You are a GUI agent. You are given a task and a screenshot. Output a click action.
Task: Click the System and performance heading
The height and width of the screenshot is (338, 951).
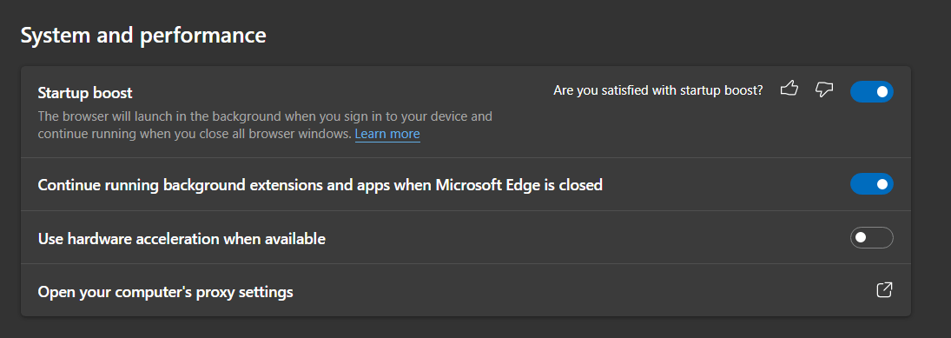point(143,36)
